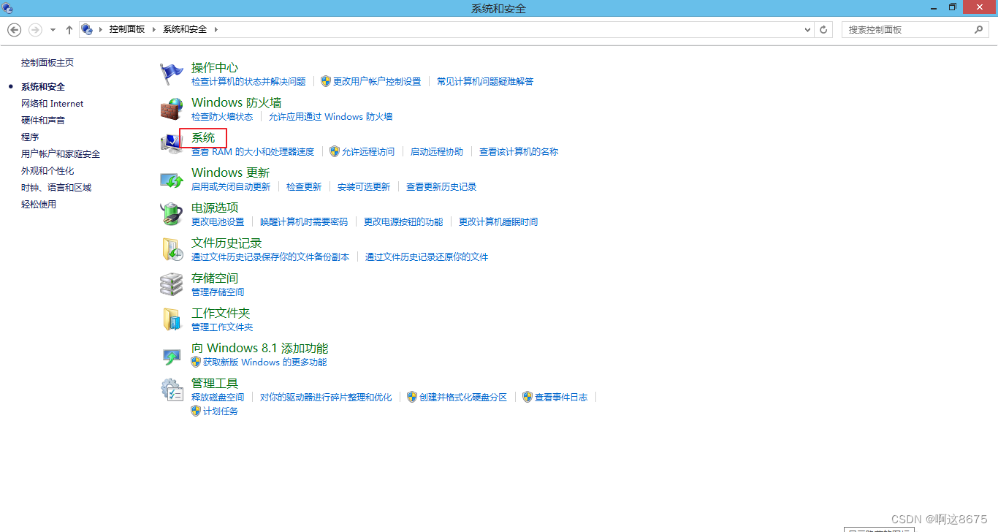Click the search magnifier icon
The image size is (998, 532).
(x=979, y=29)
